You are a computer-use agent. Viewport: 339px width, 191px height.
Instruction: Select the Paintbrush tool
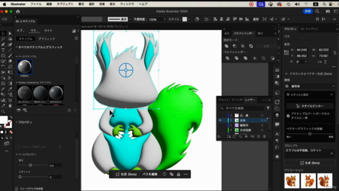click(x=10, y=56)
